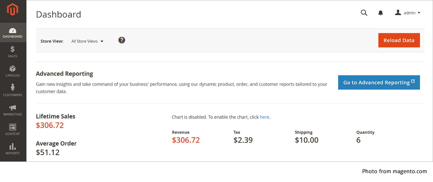Click the admin user avatar icon
433x182 pixels.
tap(398, 12)
